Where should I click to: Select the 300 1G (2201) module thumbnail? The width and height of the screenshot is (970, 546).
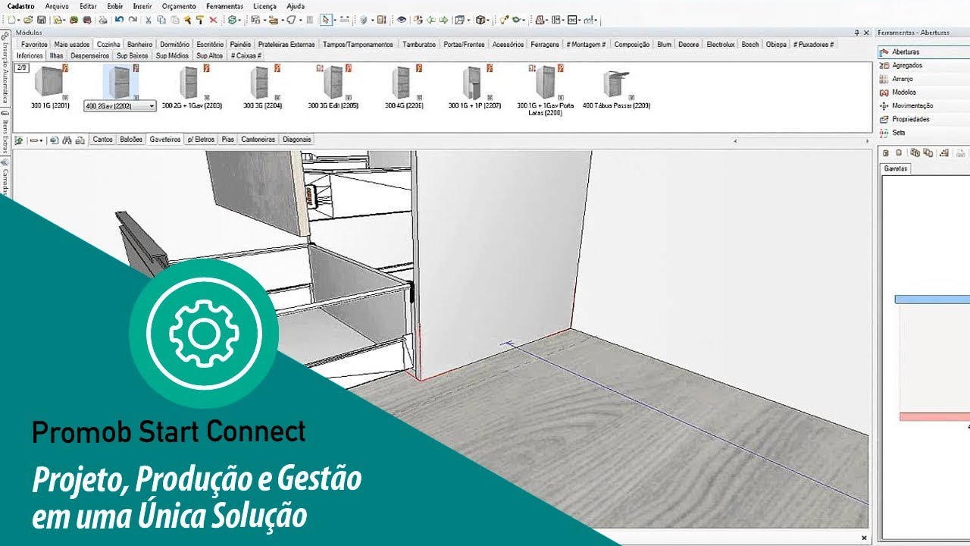pos(51,82)
